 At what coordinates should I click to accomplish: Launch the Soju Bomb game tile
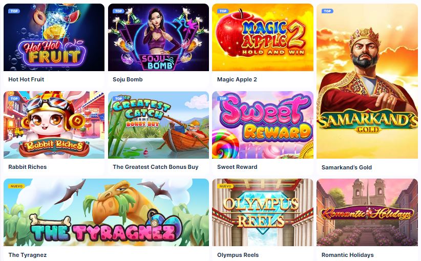point(158,37)
